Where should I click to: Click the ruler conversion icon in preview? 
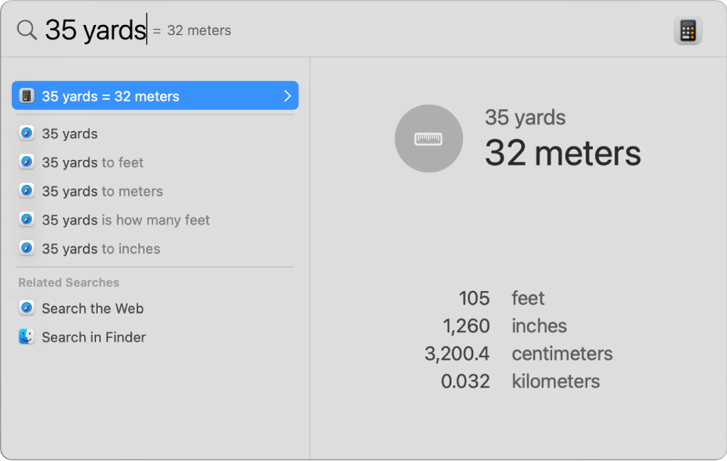[428, 139]
